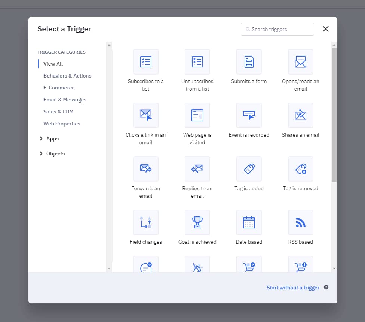The image size is (365, 322).
Task: Focus the Search triggers input field
Action: [277, 29]
